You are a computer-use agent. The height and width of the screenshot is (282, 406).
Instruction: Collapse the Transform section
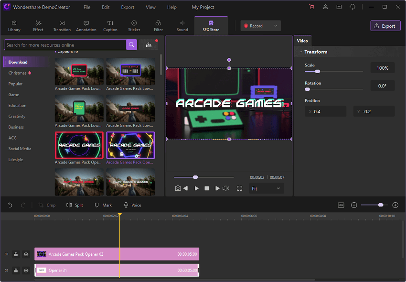click(300, 52)
